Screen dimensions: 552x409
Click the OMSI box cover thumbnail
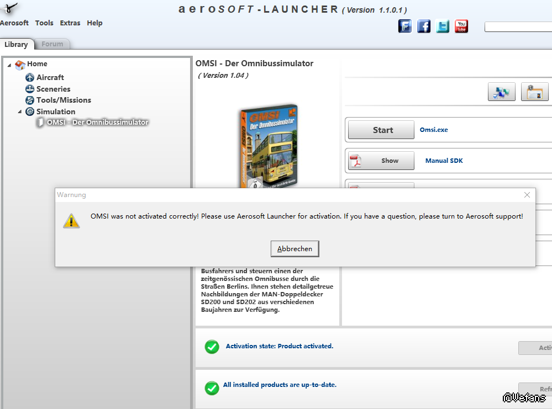pos(269,146)
